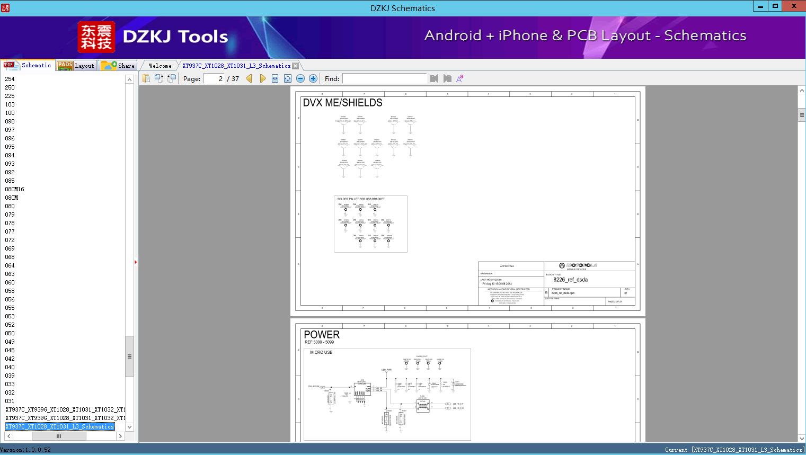
Task: Zoom in with the plus icon
Action: coord(313,78)
